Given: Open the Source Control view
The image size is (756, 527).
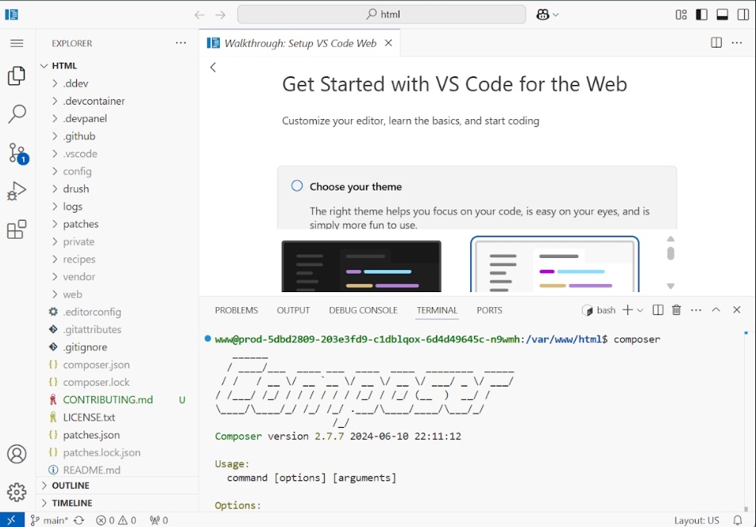Looking at the screenshot, I should (17, 152).
